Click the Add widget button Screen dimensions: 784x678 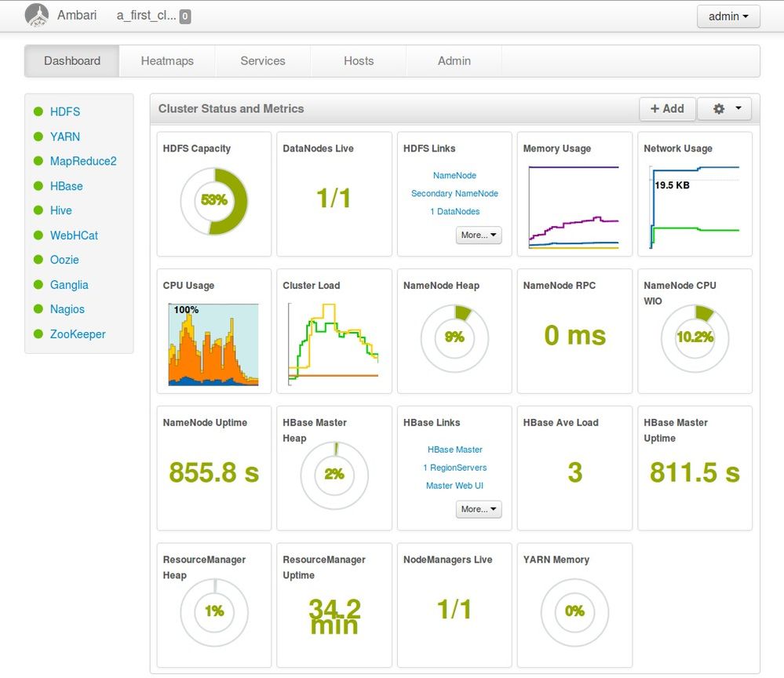tap(667, 109)
